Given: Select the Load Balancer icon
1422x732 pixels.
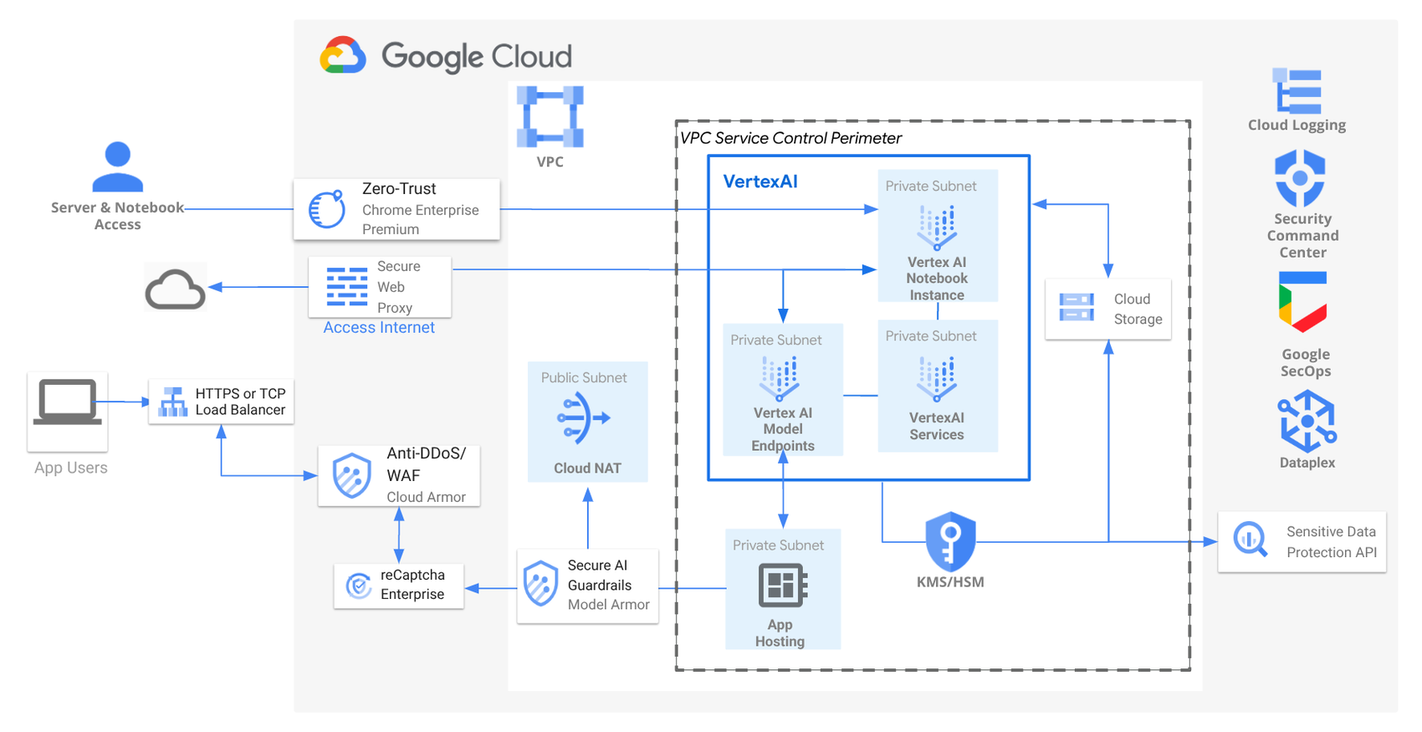Looking at the screenshot, I should (173, 402).
